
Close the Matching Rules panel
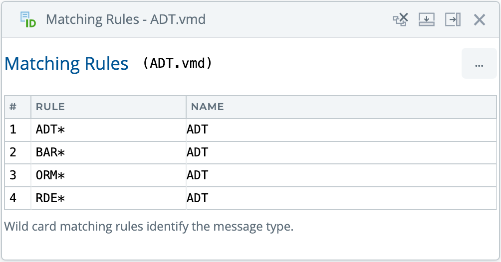pos(480,19)
